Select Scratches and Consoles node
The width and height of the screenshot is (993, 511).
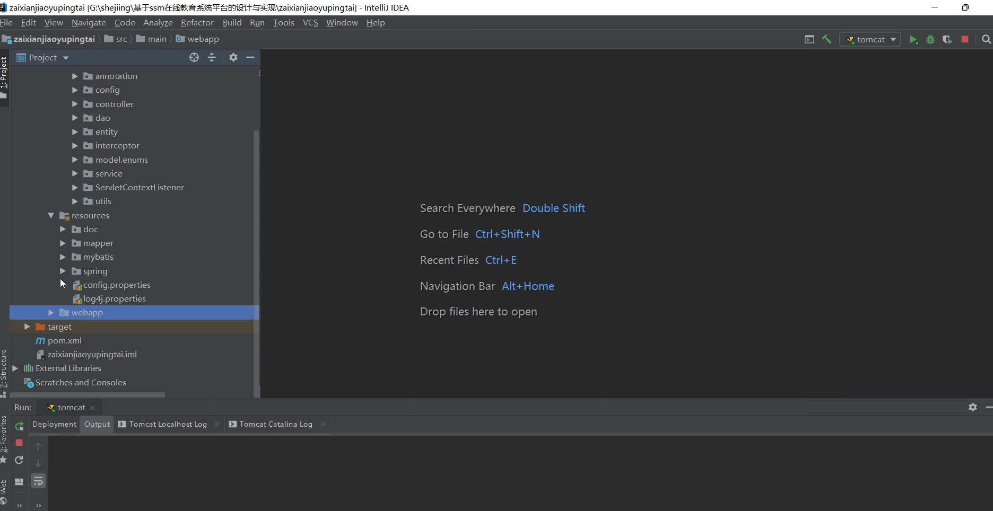[x=81, y=383]
